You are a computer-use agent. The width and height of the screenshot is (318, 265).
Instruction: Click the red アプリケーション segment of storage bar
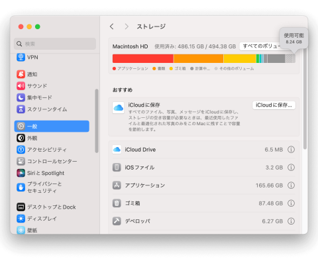point(143,59)
